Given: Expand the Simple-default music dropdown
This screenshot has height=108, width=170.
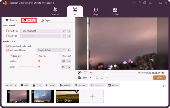Looking at the screenshot, I should (x=51, y=50).
